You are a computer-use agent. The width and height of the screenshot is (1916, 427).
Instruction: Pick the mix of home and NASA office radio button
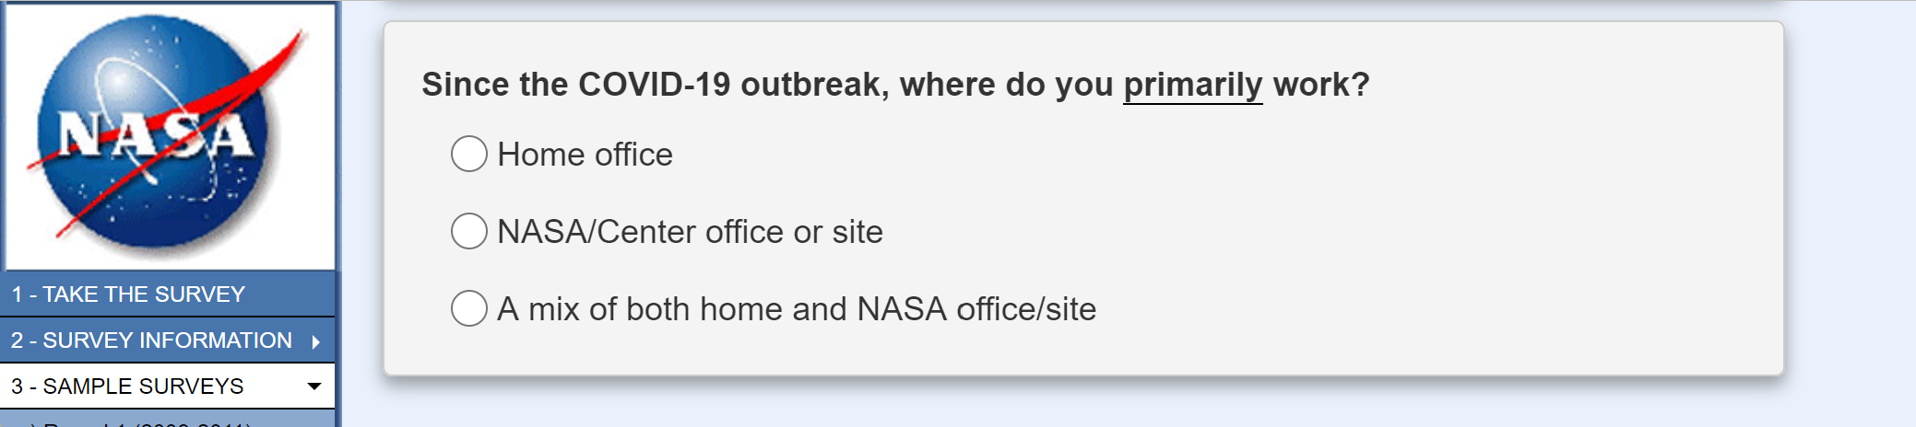(x=468, y=308)
